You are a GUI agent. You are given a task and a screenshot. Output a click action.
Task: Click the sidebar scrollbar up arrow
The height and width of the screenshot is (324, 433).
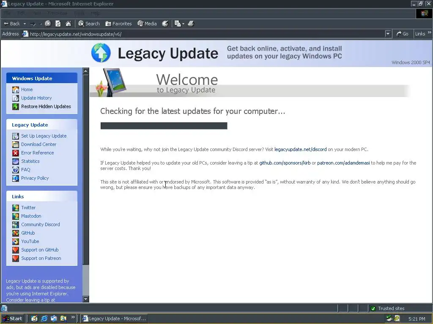[85, 71]
